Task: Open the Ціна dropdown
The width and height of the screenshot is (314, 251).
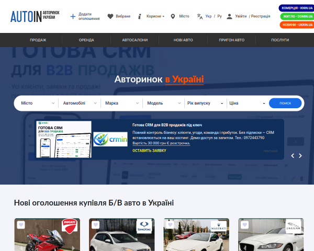Action: pos(248,103)
